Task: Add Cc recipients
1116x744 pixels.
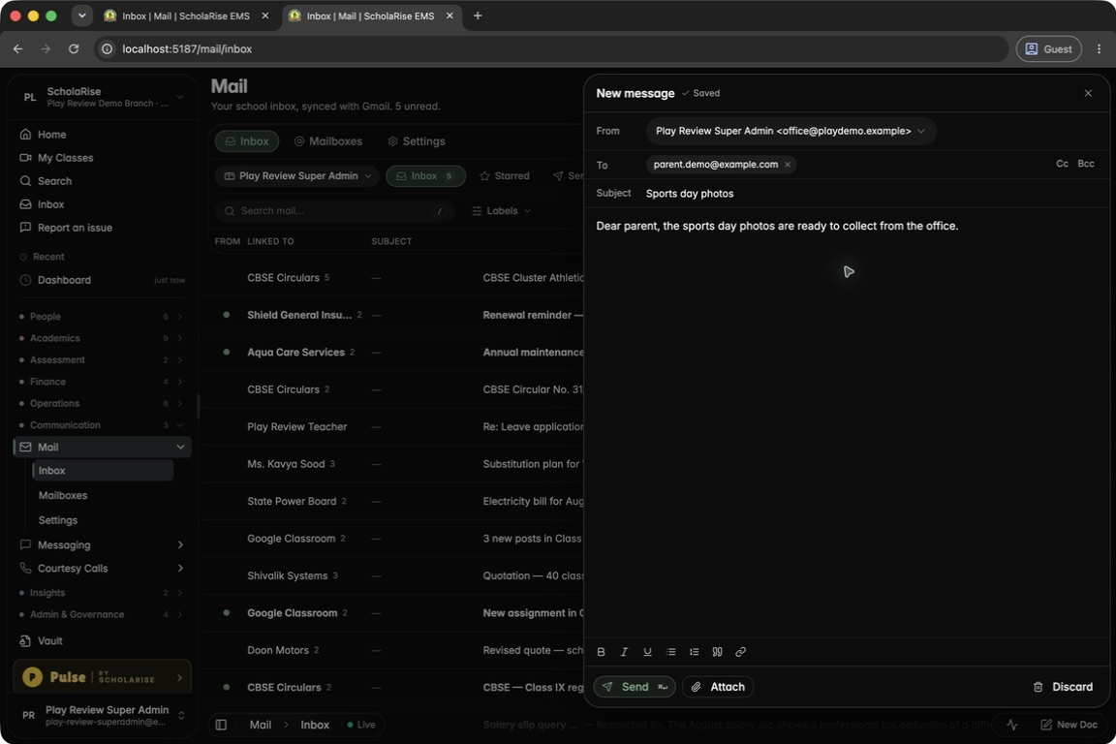Action: pyautogui.click(x=1062, y=164)
